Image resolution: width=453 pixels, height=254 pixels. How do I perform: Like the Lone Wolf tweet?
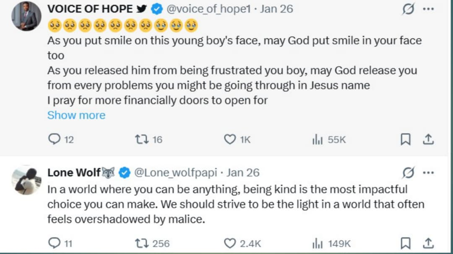(230, 243)
